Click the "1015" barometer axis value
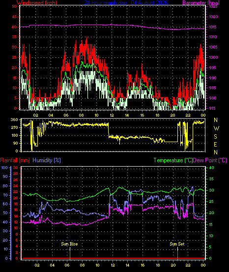The height and width of the screenshot is (272, 229). [x=213, y=27]
